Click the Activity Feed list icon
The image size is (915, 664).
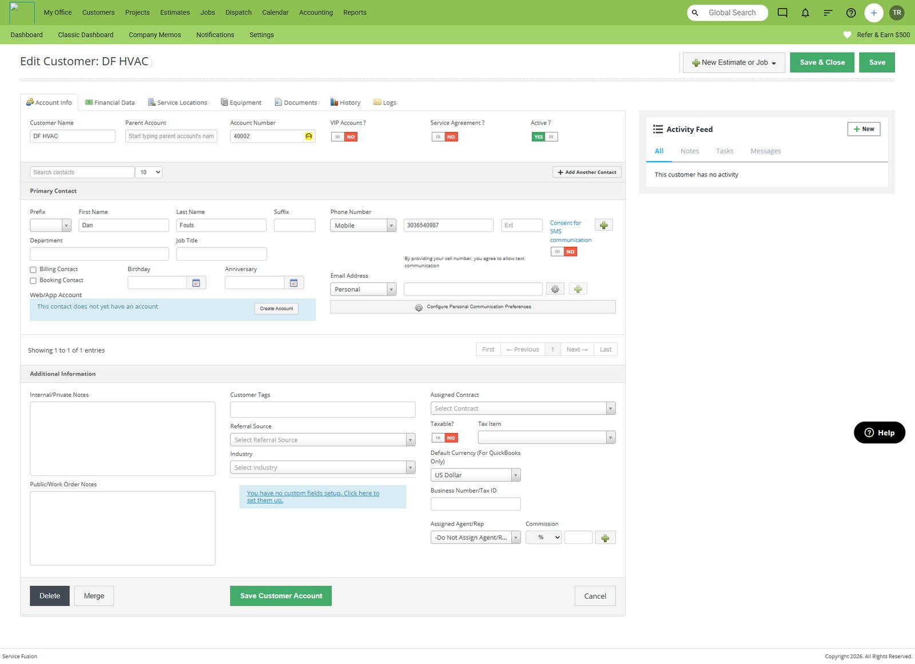658,129
